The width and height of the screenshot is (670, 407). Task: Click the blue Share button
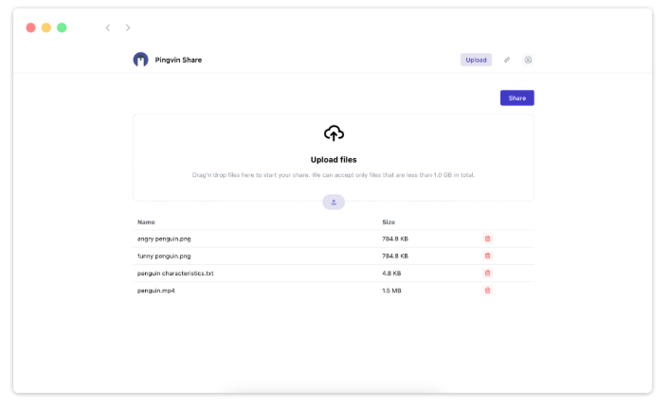tap(516, 98)
